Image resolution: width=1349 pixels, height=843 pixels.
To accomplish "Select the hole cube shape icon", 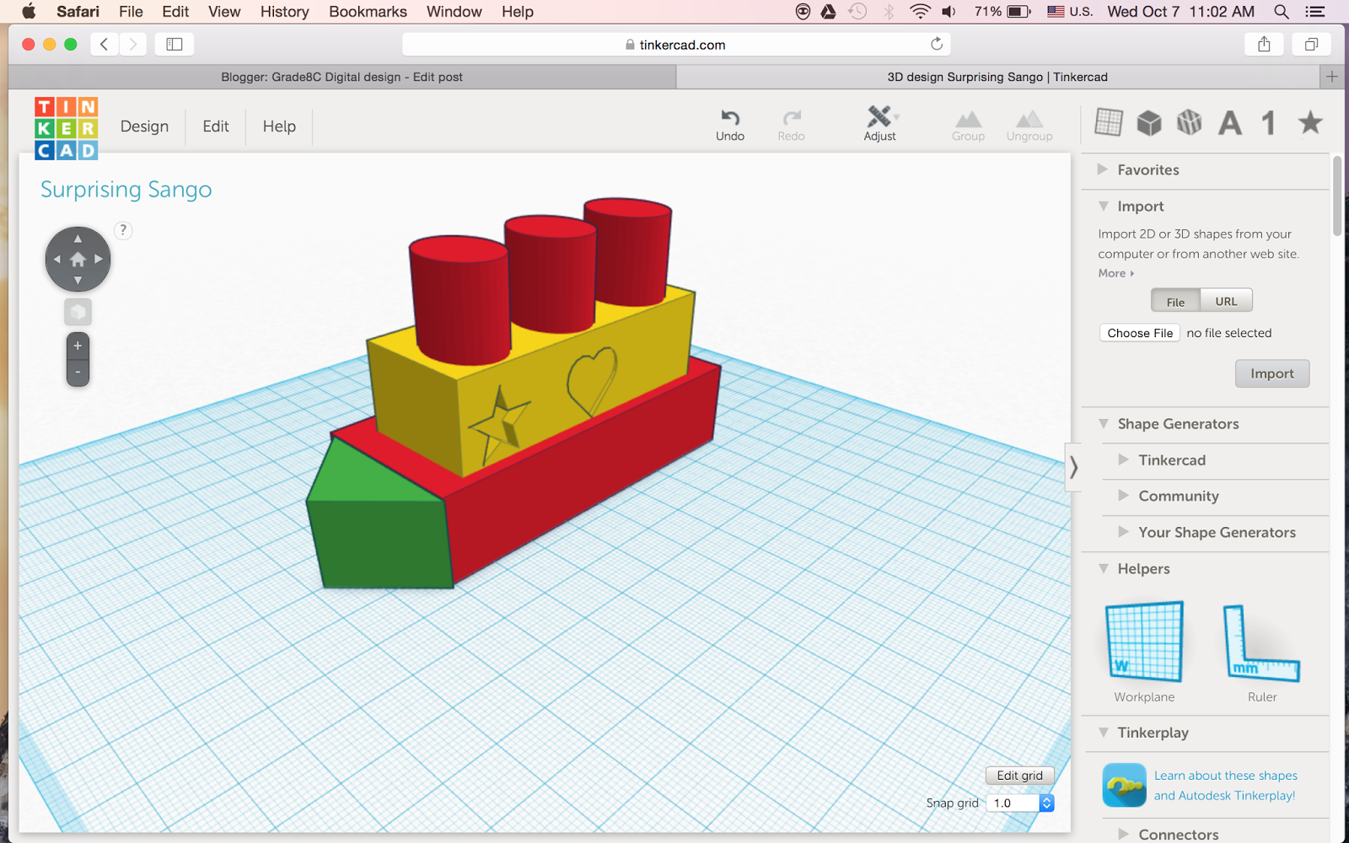I will point(1190,122).
